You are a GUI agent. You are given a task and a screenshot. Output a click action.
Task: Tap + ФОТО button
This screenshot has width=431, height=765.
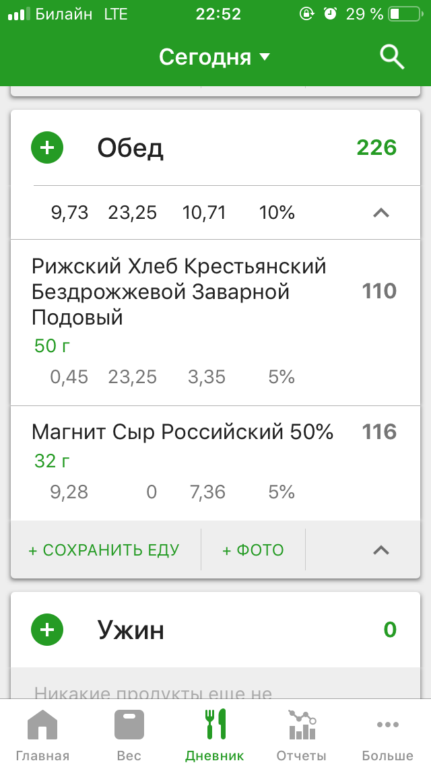click(x=253, y=550)
